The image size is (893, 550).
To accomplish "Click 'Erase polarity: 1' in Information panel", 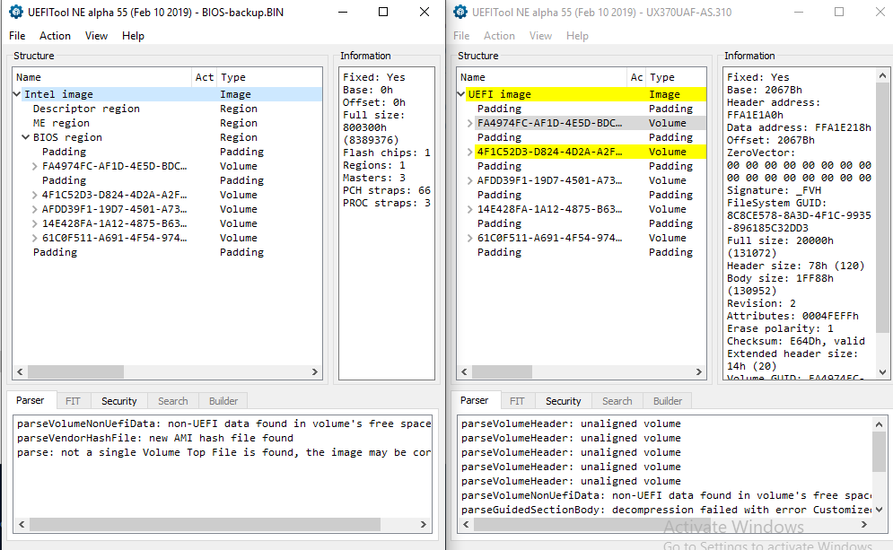I will (780, 328).
